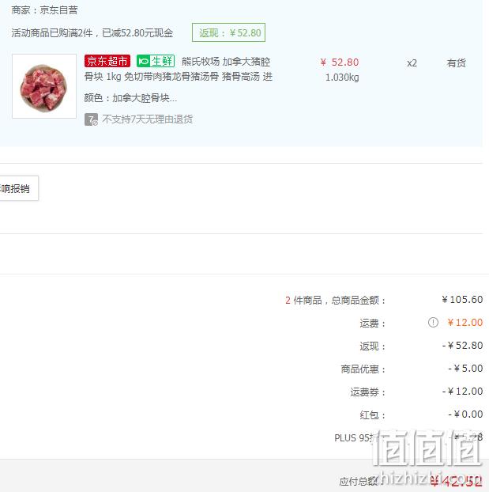Viewport: 489px width, 492px height.
Task: Click the 不支持7天无理由退货 text
Action: (x=147, y=119)
